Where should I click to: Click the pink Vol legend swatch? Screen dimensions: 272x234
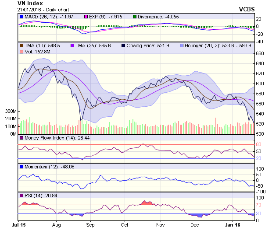click(x=21, y=52)
